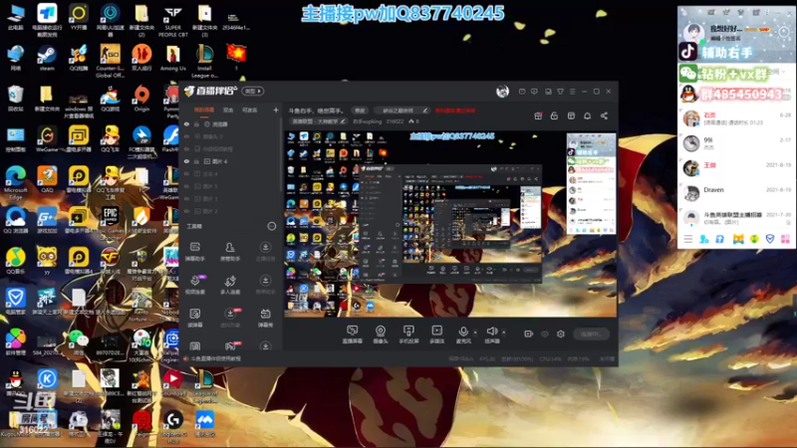Select the 图片 4 source row

[x=231, y=161]
